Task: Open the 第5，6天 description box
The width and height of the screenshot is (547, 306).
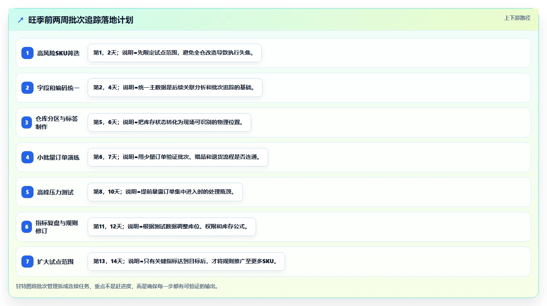Action: (169, 122)
